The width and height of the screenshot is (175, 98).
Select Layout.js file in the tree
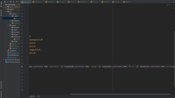tap(16, 23)
